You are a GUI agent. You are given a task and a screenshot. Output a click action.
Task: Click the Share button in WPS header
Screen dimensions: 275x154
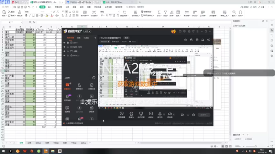pos(262,7)
